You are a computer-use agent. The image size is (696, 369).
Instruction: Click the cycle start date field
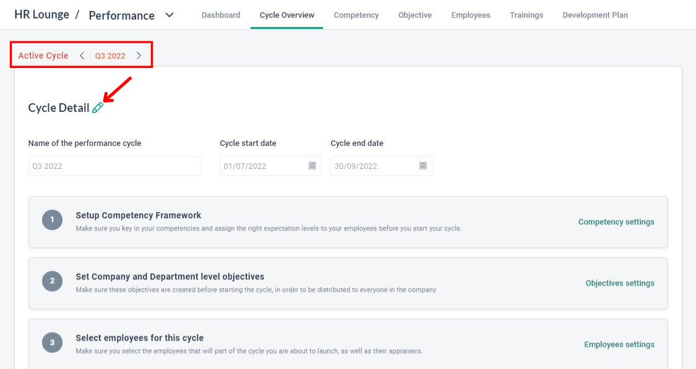click(x=270, y=166)
